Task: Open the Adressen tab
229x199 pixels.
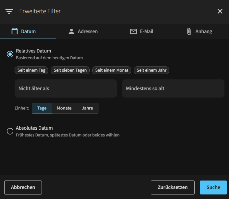Action: [83, 31]
